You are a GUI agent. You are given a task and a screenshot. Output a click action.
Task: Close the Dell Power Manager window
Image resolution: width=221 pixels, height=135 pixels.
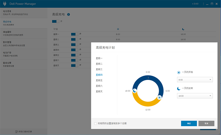tap(217, 4)
